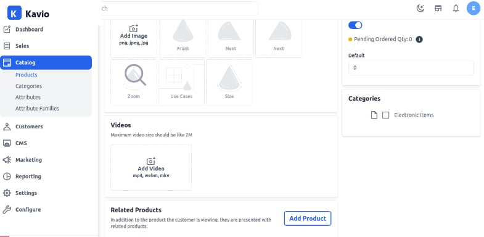This screenshot has width=484, height=237.
Task: Select the Use Cases image placeholder
Action: pyautogui.click(x=181, y=82)
